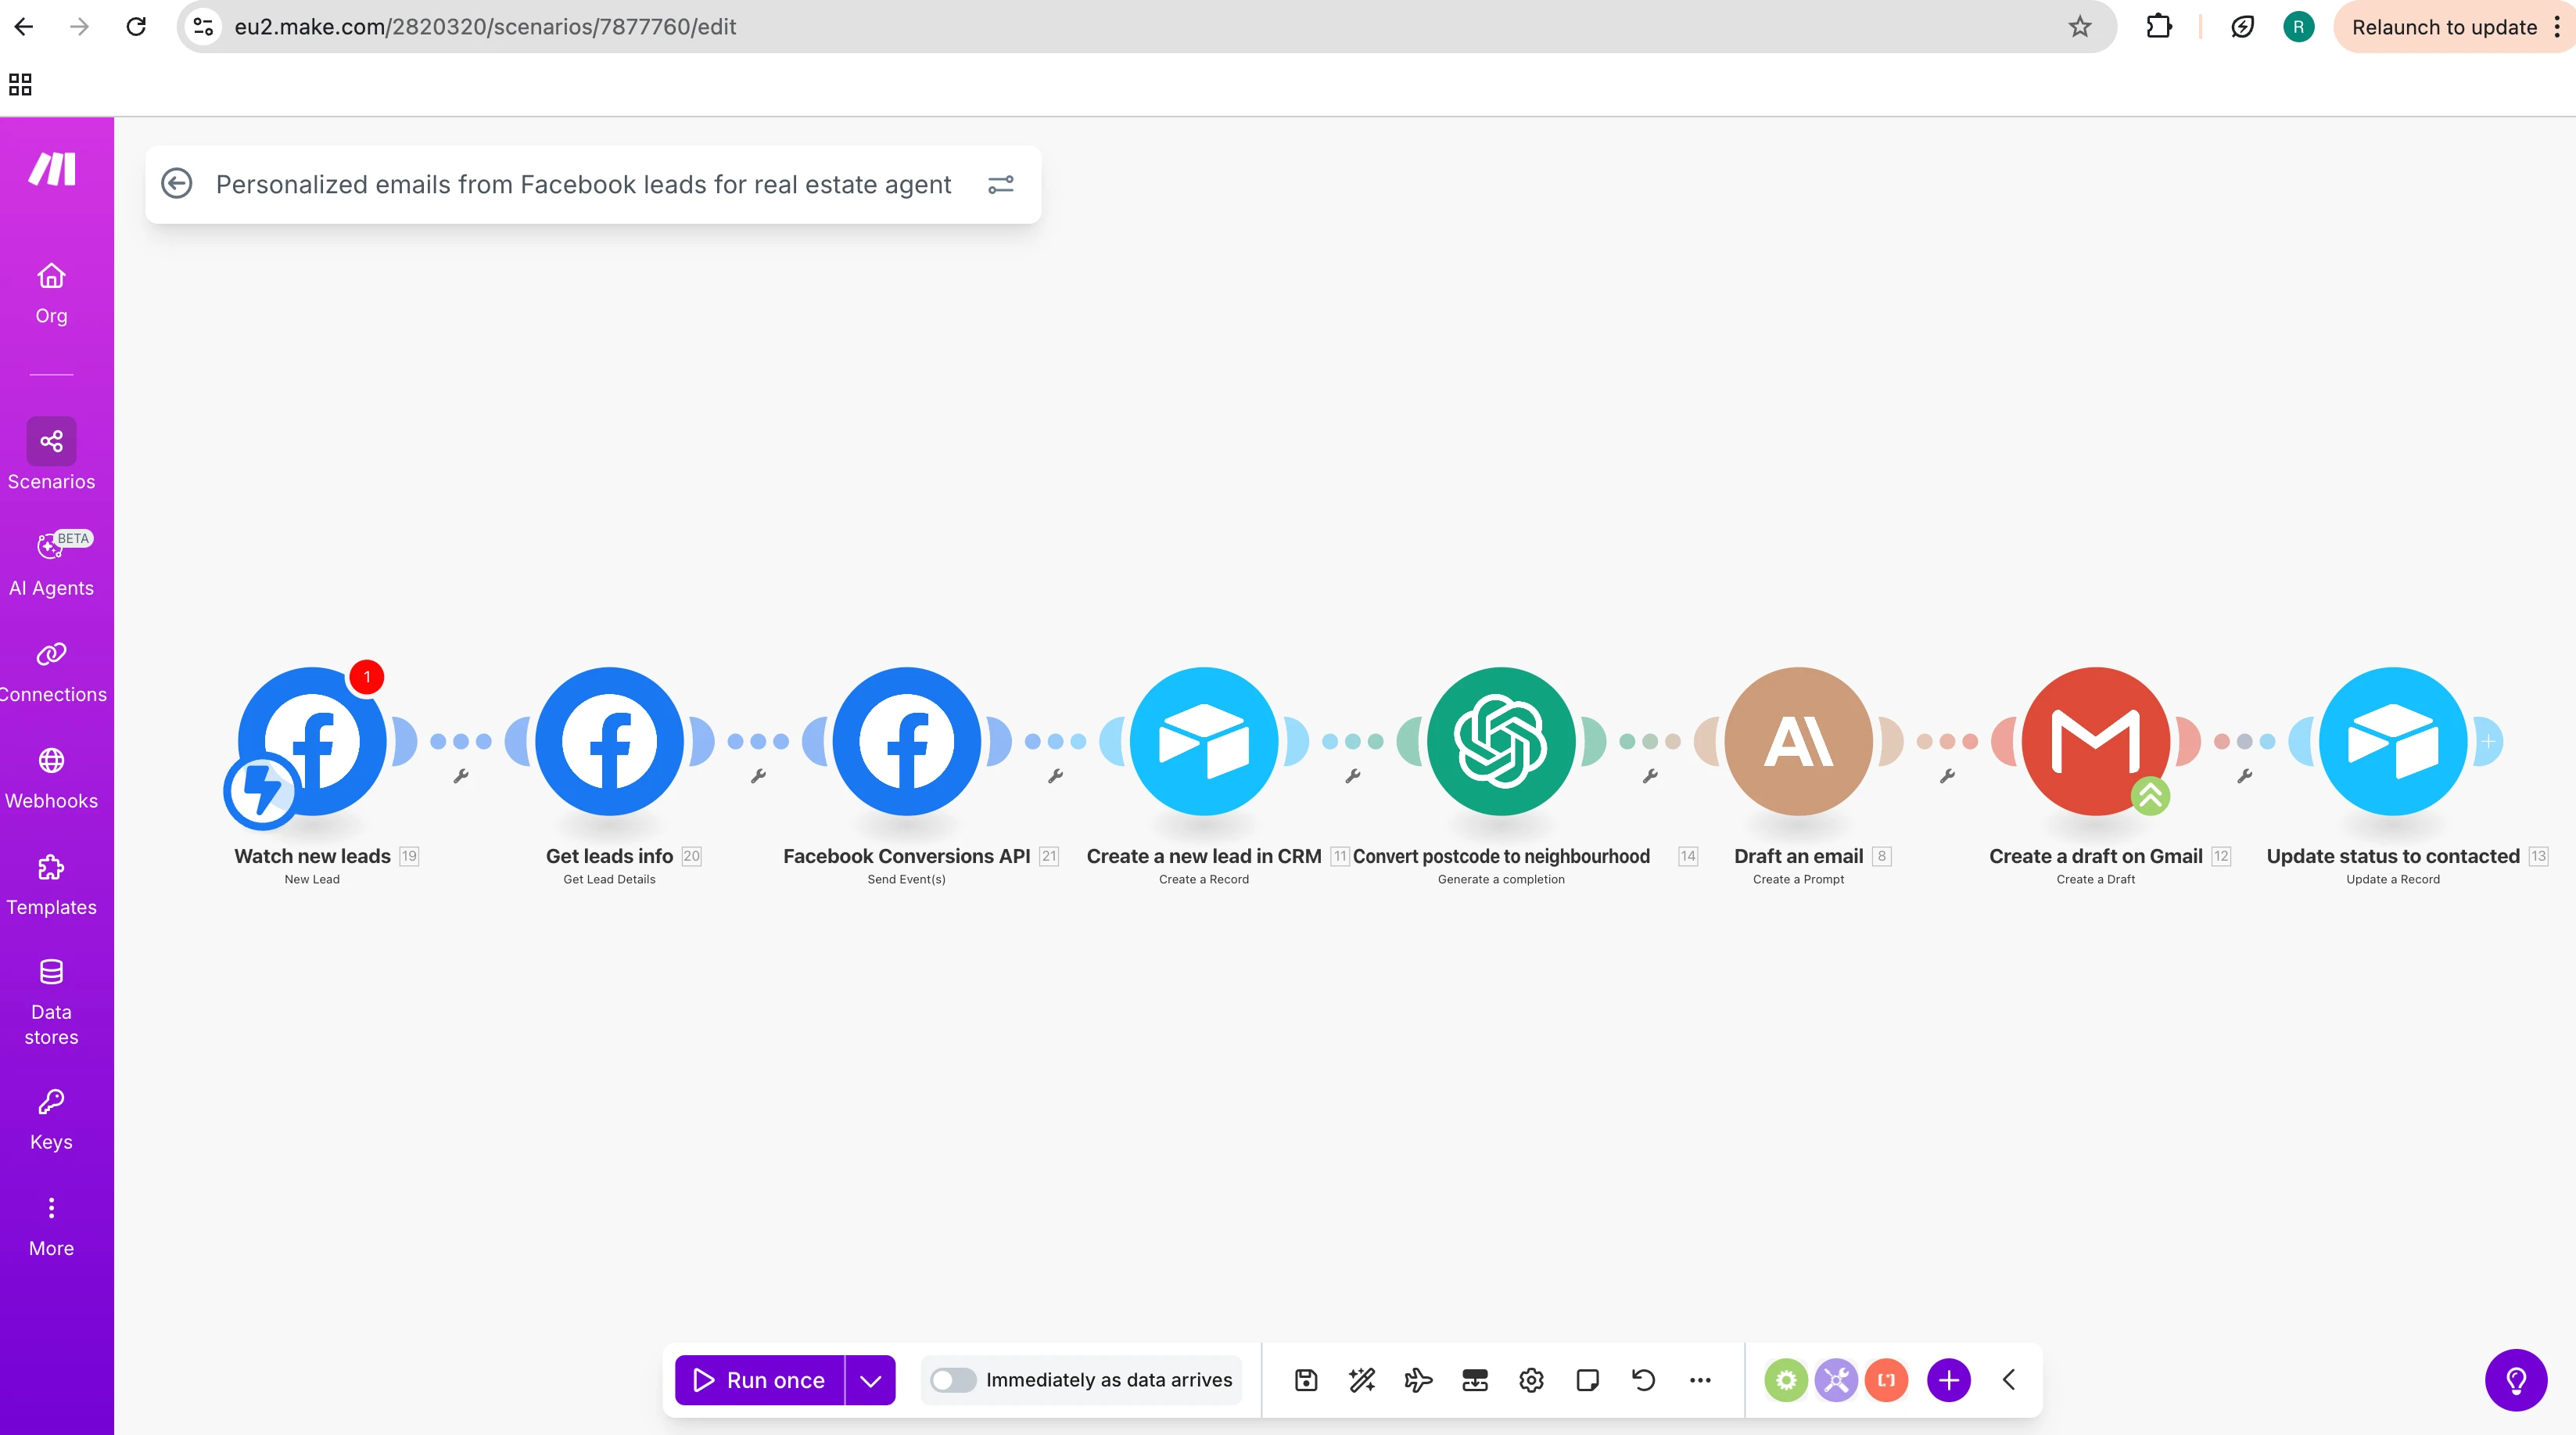Open Templates in the sidebar
The height and width of the screenshot is (1435, 2576).
[51, 885]
